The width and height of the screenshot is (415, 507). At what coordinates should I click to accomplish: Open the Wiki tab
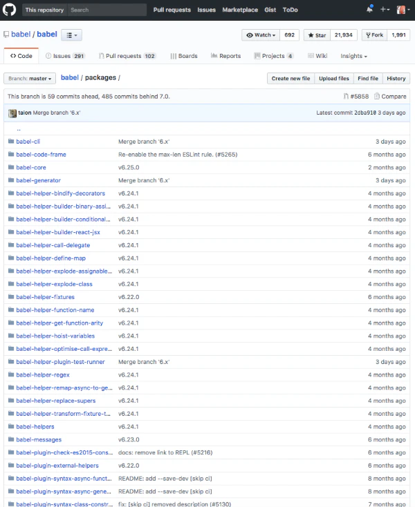point(317,56)
